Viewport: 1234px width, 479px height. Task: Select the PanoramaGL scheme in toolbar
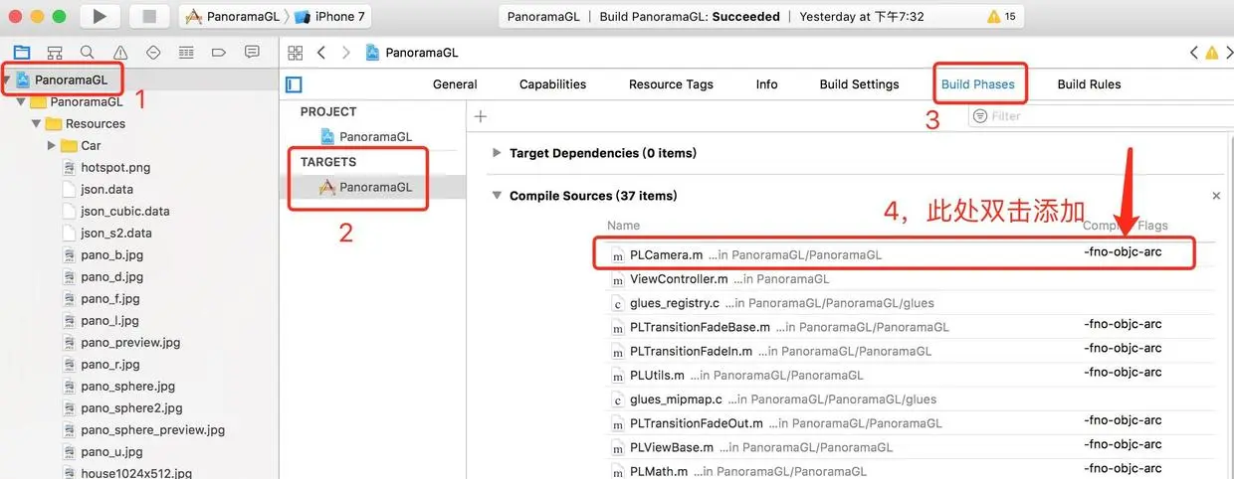click(x=235, y=16)
